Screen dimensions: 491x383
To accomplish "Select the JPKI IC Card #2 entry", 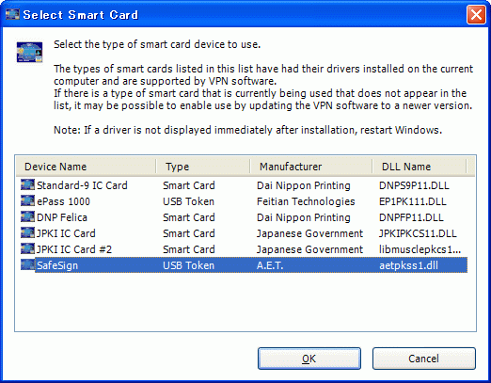I will point(74,249).
